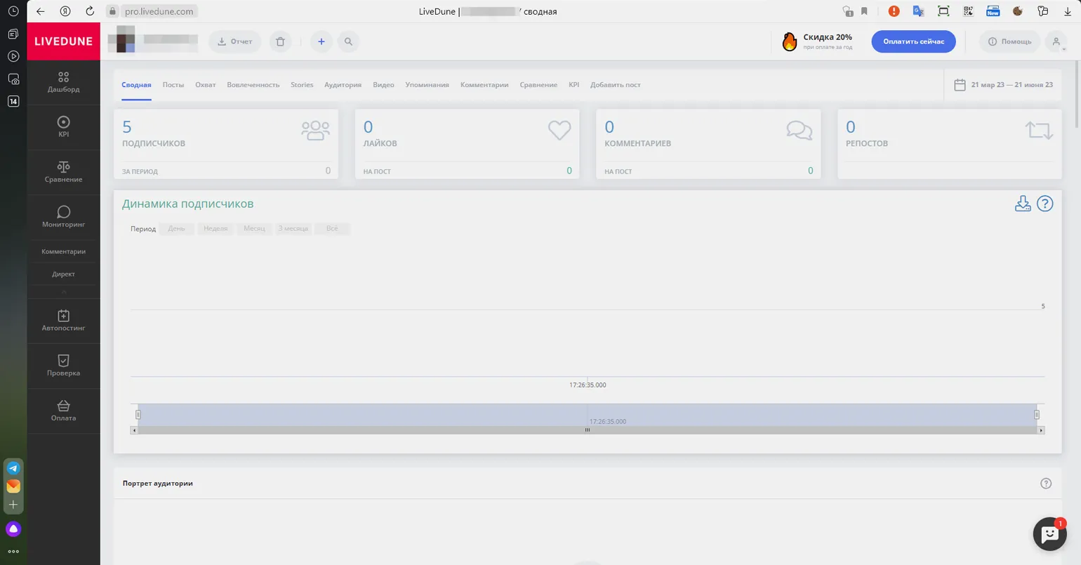
Task: Click the trash delete icon in the toolbar
Action: (x=280, y=41)
